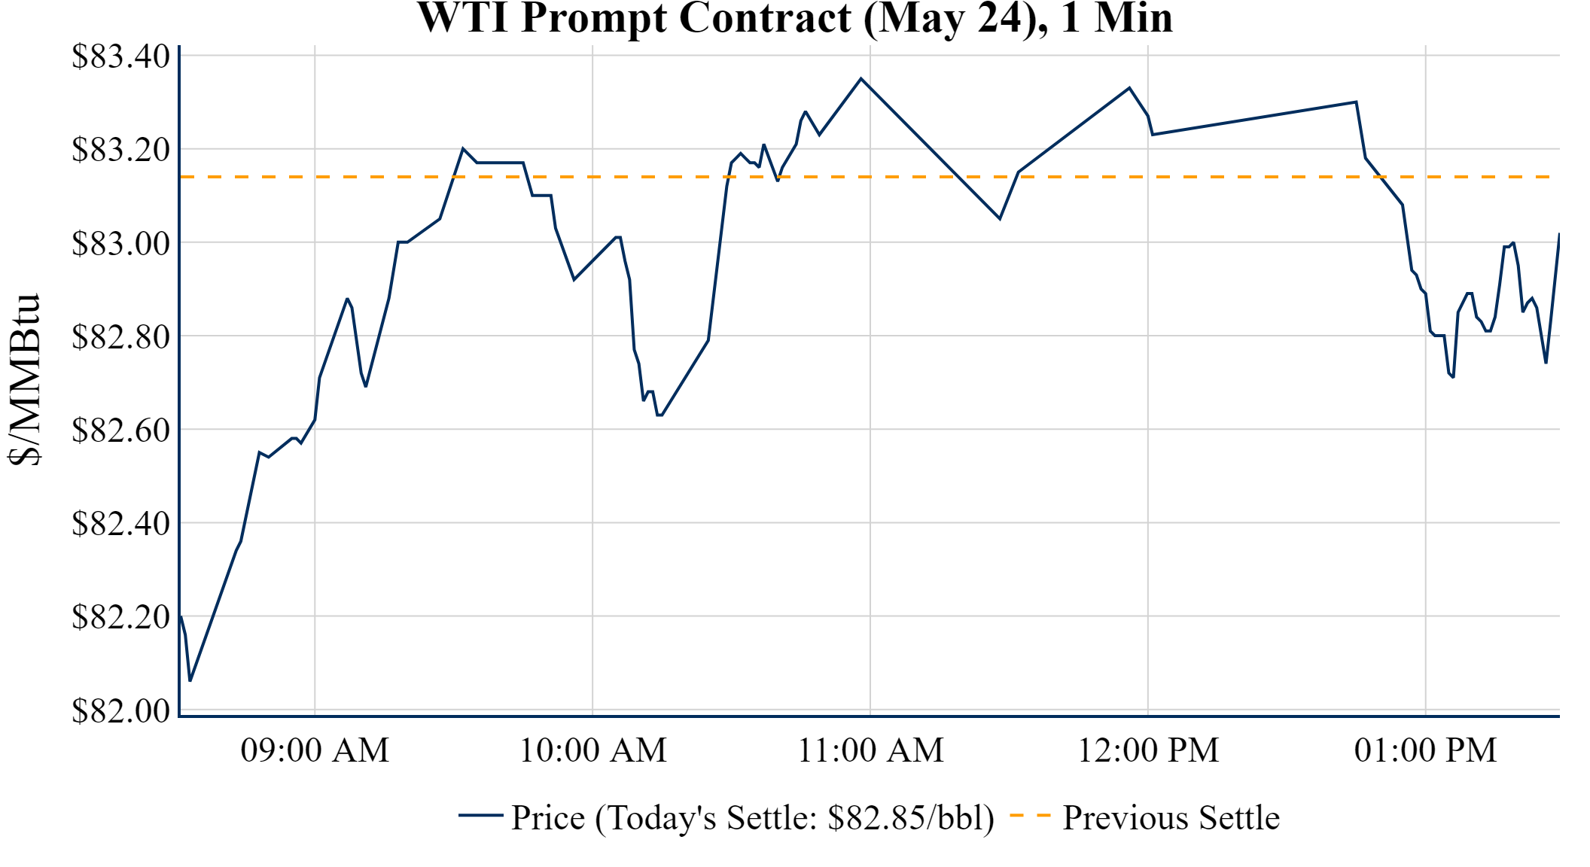
Task: Click the $83.20 y-axis tick label
Action: pyautogui.click(x=120, y=150)
